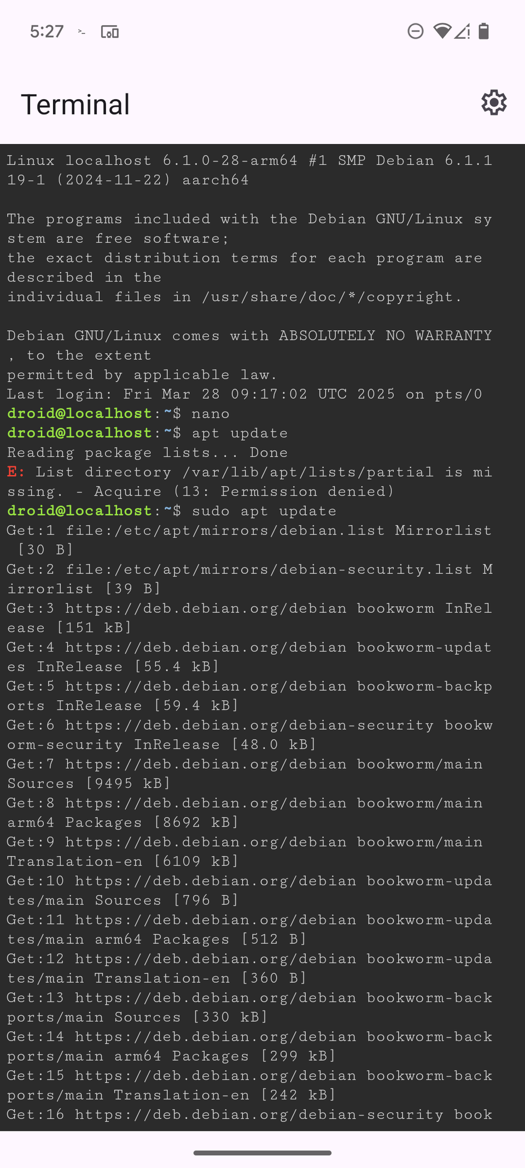Open Terminal settings with the gear icon
Viewport: 525px width, 1168px height.
coord(493,103)
